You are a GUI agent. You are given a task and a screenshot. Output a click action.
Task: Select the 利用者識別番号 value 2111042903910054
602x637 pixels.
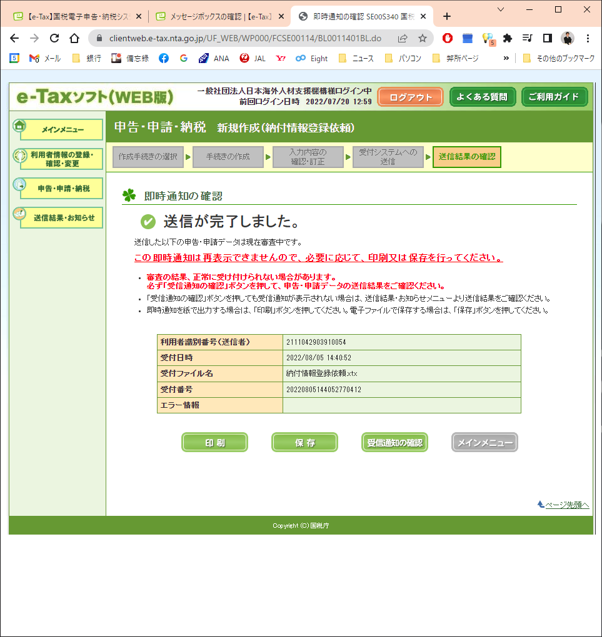(x=316, y=342)
